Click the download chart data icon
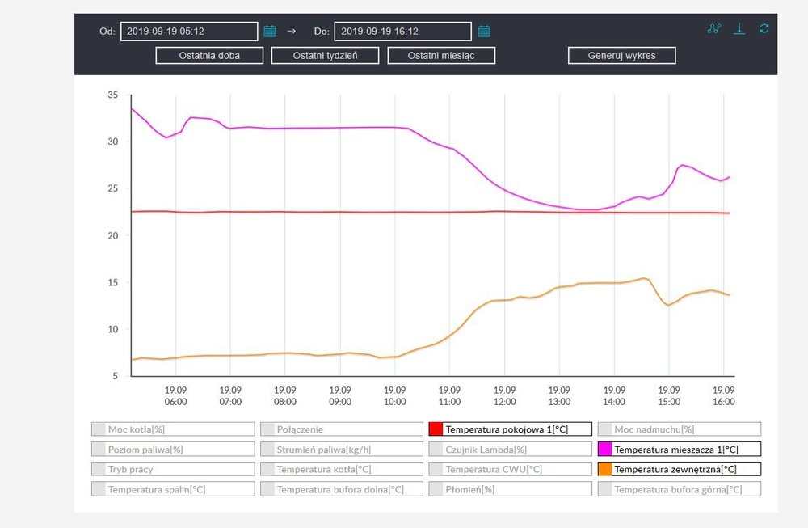This screenshot has height=528, width=808. pos(739,28)
